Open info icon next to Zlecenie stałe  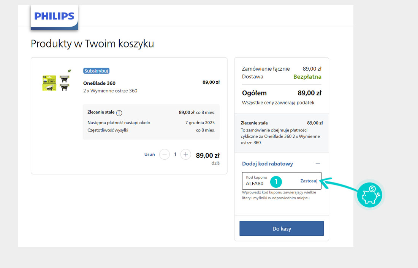(x=119, y=113)
